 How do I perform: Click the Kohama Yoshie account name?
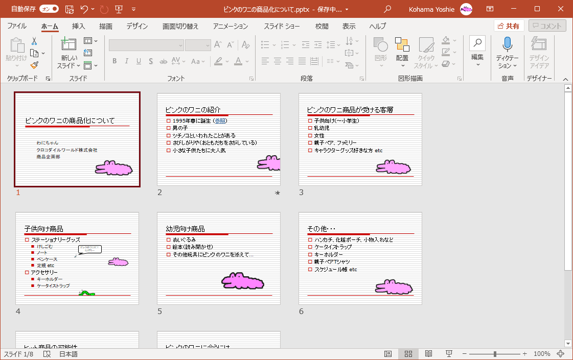431,10
